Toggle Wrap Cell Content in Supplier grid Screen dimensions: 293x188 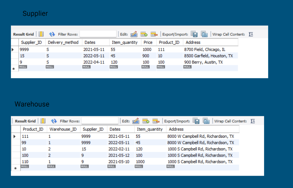click(x=251, y=34)
